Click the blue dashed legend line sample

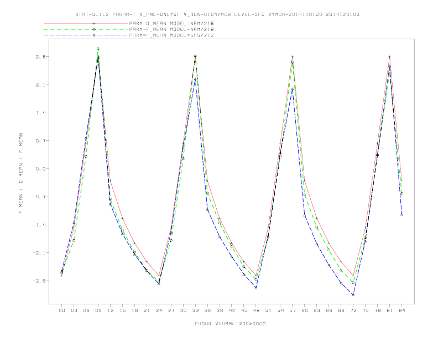(x=86, y=35)
